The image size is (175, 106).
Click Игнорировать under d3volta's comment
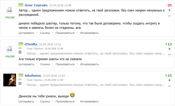(89, 64)
